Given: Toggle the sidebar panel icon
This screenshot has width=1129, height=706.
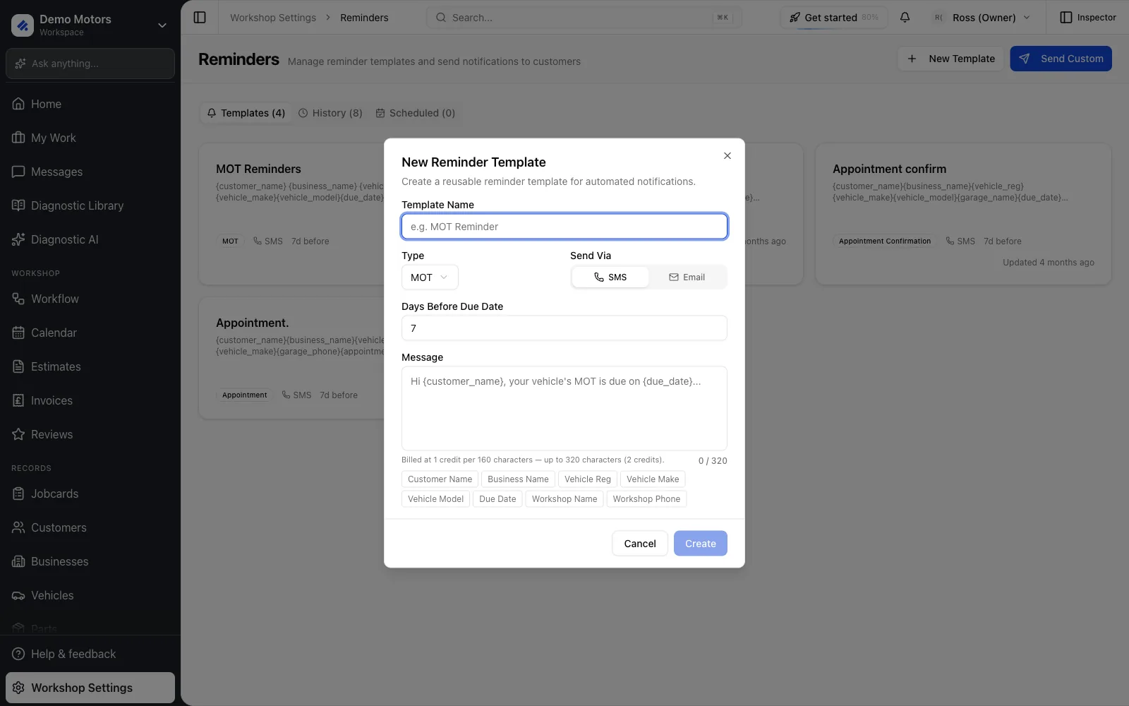Looking at the screenshot, I should click(200, 17).
